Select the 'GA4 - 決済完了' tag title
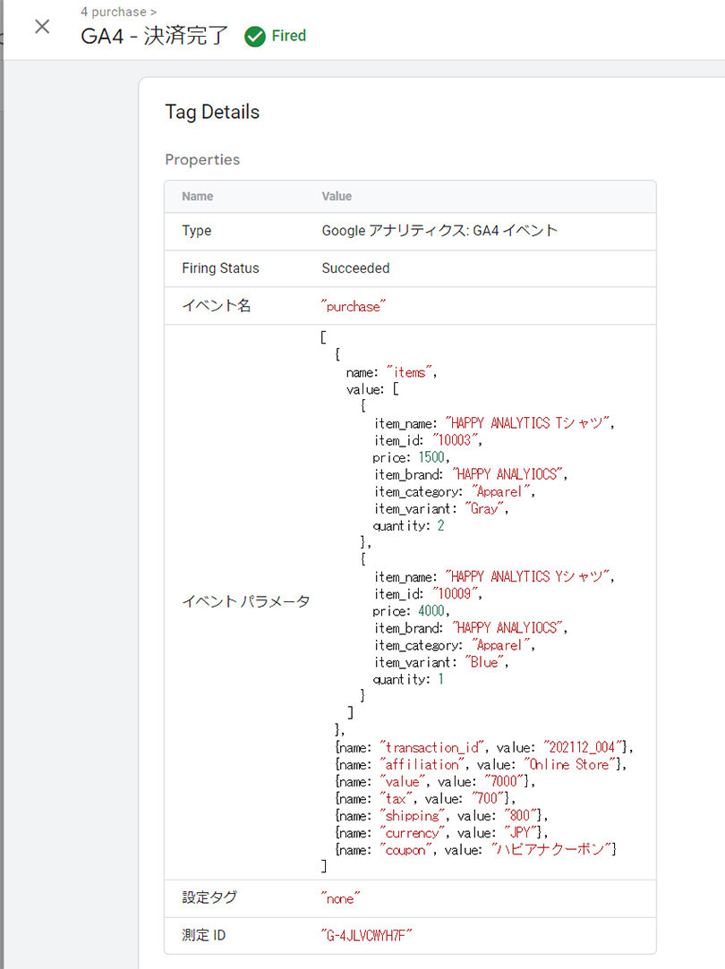Image resolution: width=725 pixels, height=969 pixels. pos(155,36)
